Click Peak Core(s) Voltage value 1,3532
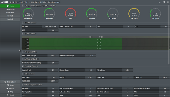The image size is (170, 97). (x=53, y=56)
